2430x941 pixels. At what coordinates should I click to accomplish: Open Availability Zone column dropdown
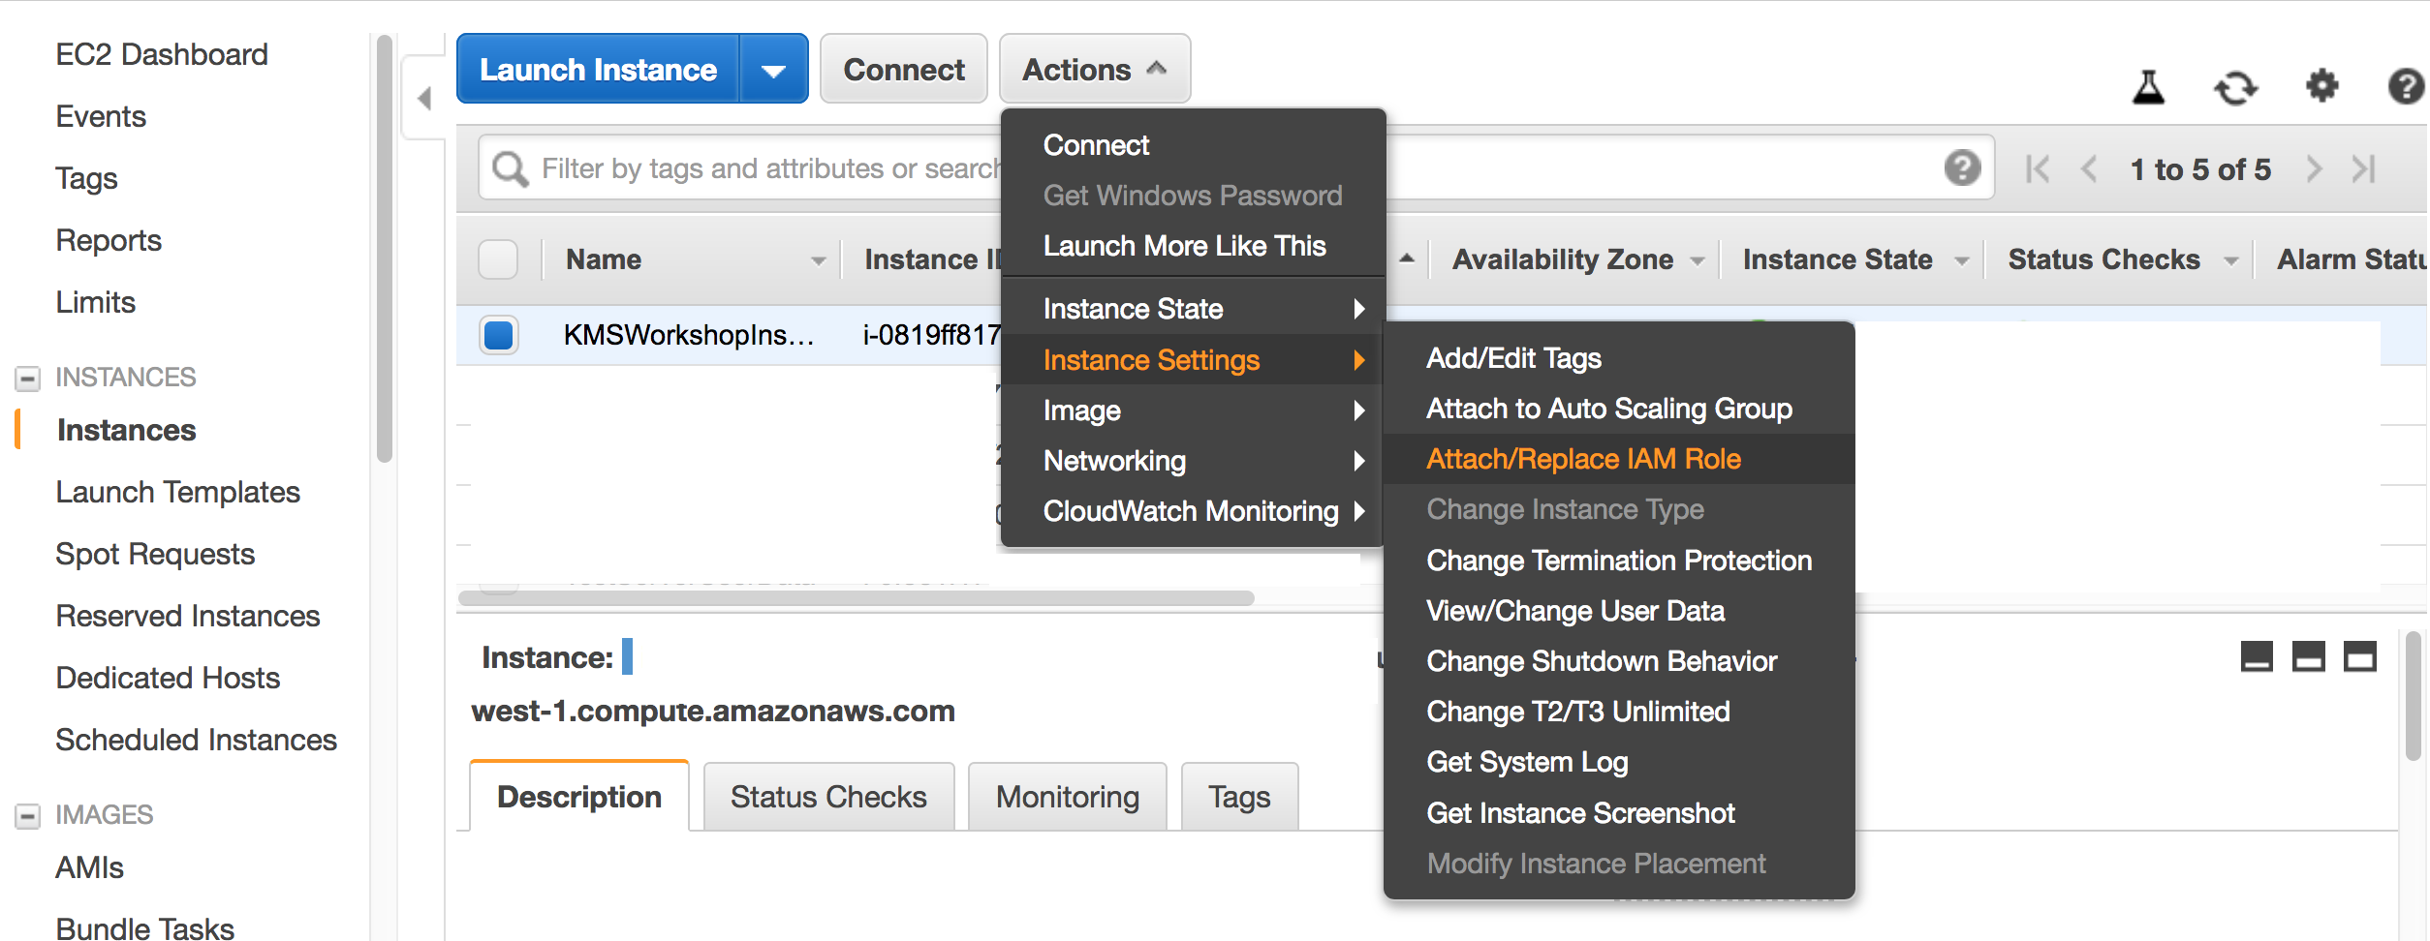point(1697,260)
